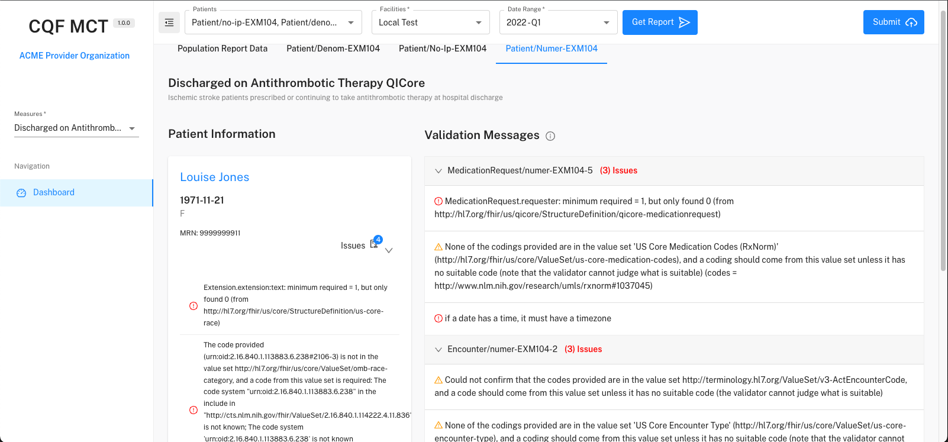
Task: Open the Louise Jones patient link
Action: (x=215, y=177)
